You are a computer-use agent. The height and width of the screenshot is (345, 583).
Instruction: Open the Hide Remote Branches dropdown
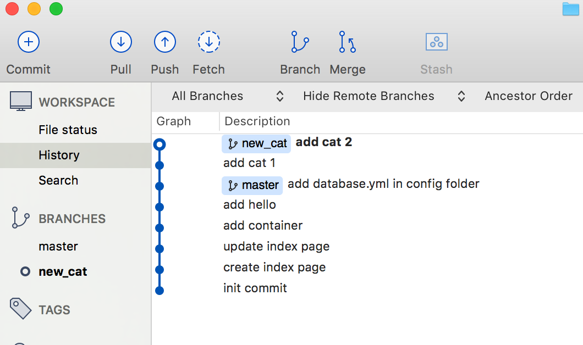pos(380,96)
